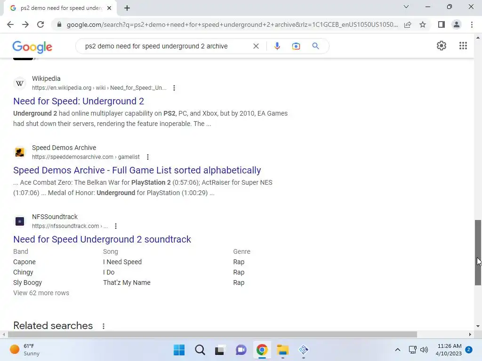Viewport: 482px width, 361px height.
Task: Click the Chrome address bar URL
Action: [x=232, y=24]
